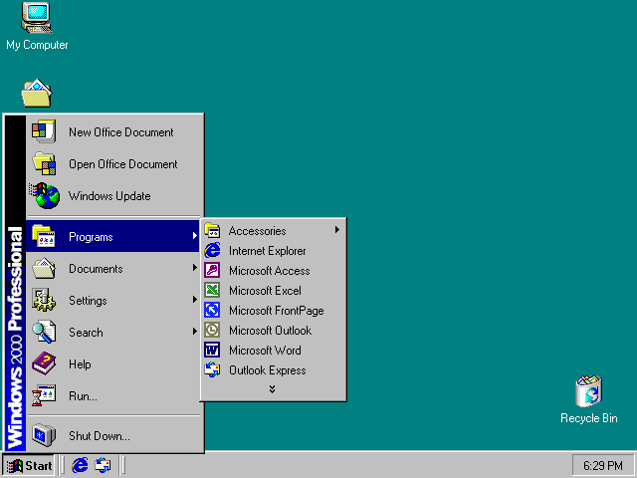Click the Recycle Bin label text
637x478 pixels.
[x=588, y=418]
